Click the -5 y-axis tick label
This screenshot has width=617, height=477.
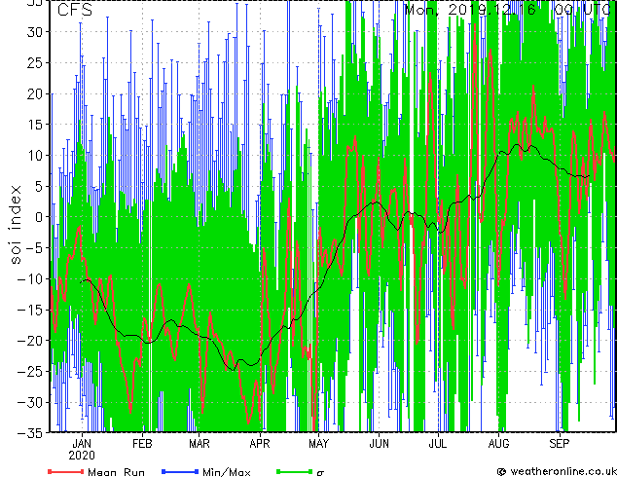(x=35, y=248)
